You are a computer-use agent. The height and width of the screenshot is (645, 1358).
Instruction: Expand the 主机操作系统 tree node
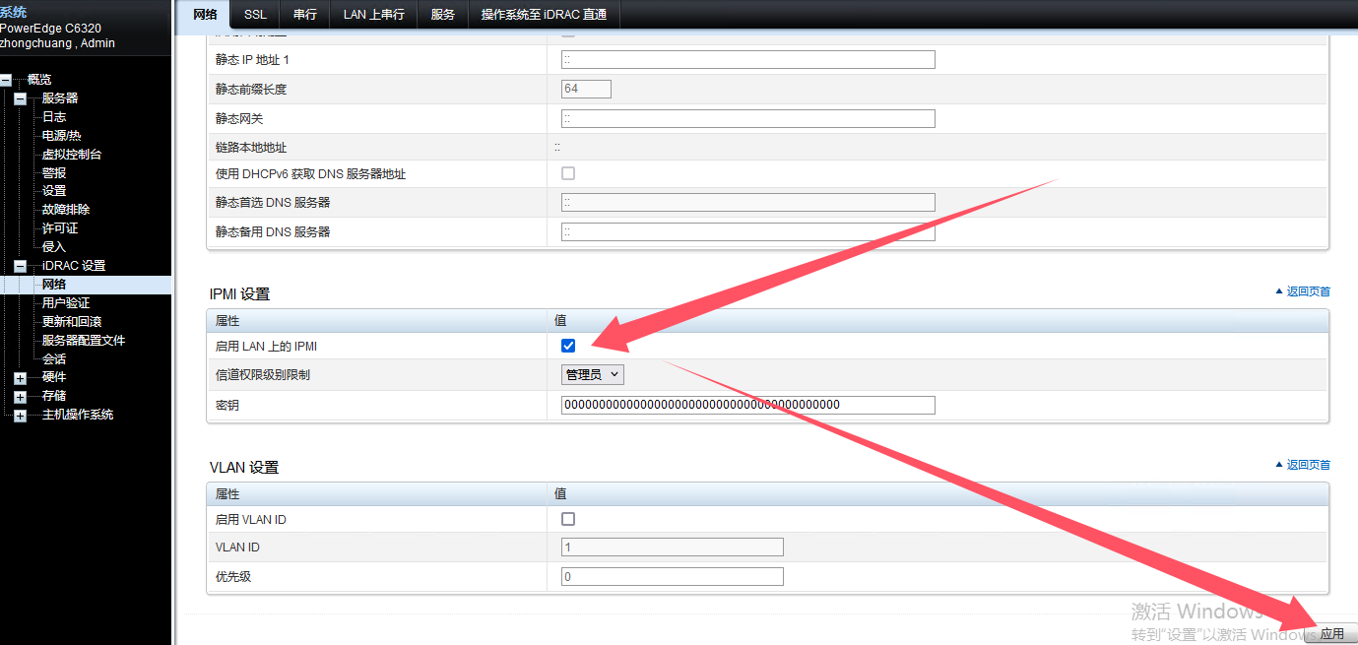click(20, 416)
